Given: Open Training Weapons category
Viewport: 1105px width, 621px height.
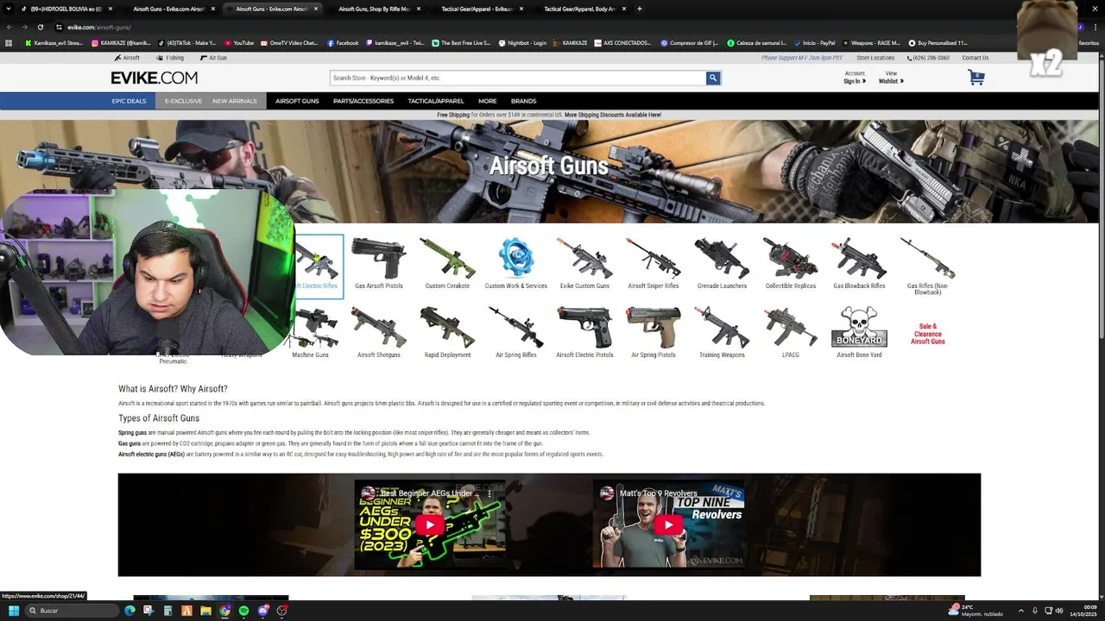Looking at the screenshot, I should click(x=722, y=332).
